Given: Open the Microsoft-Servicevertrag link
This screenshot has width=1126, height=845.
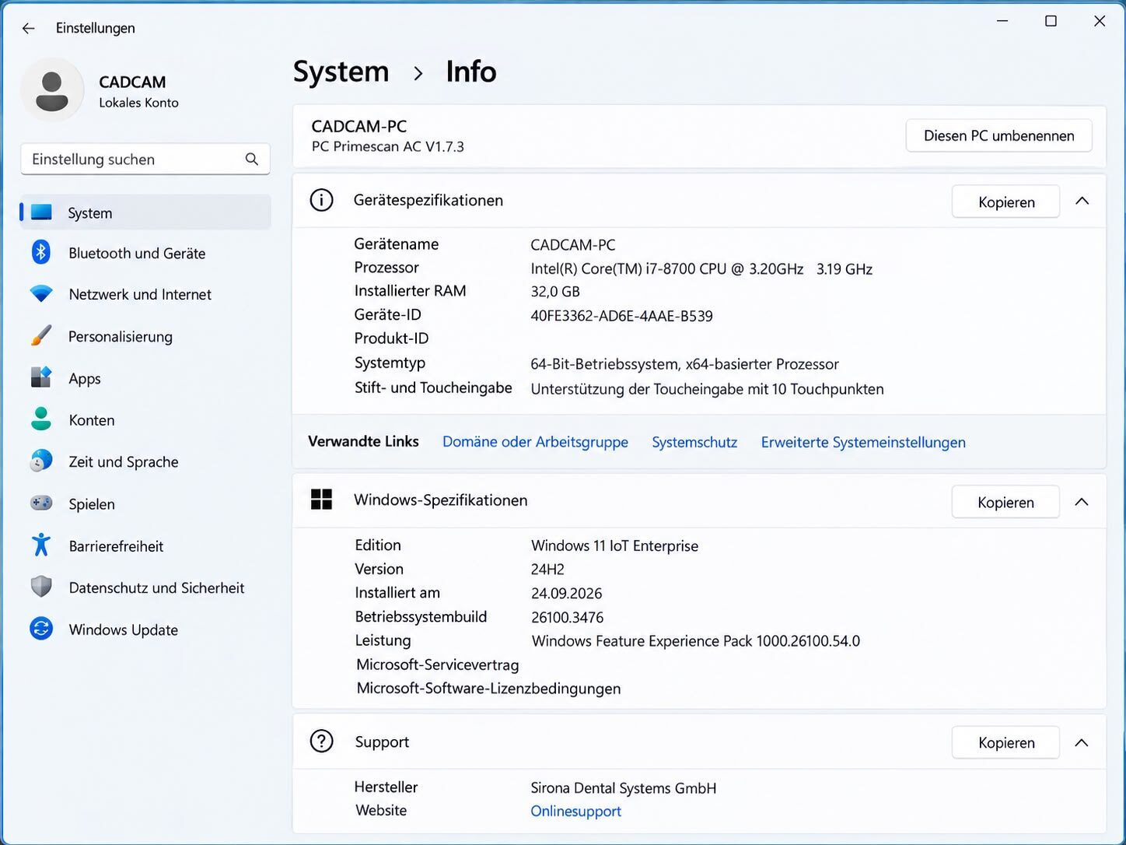Looking at the screenshot, I should coord(437,664).
